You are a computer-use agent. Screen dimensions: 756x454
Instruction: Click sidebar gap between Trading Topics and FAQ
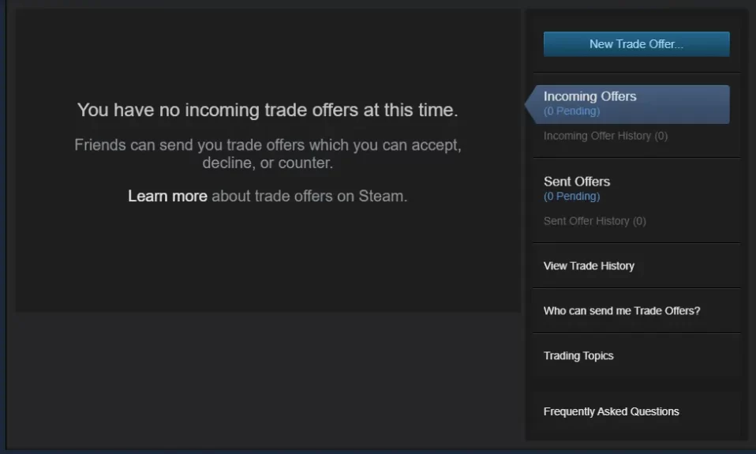click(636, 384)
